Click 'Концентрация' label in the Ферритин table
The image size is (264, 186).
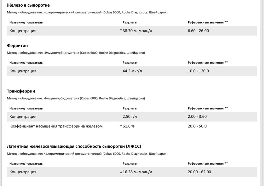23,71
